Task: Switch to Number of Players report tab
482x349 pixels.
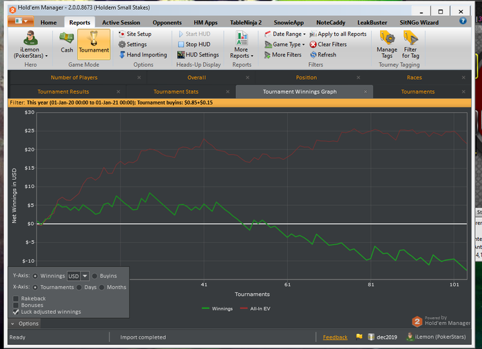Action: click(x=74, y=77)
